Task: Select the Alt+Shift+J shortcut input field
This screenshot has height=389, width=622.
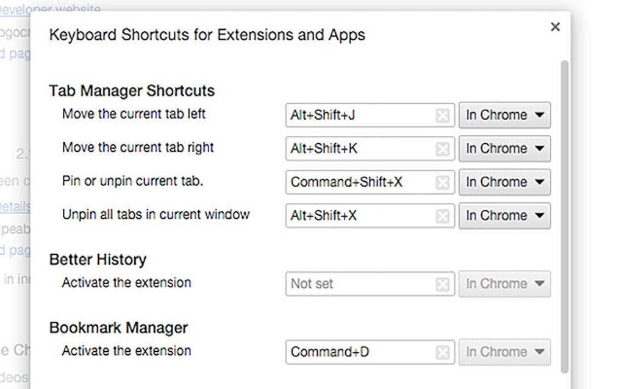Action: click(354, 115)
